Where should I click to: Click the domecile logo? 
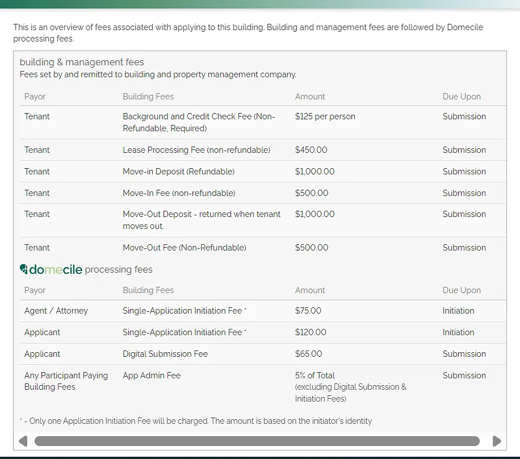pyautogui.click(x=51, y=270)
